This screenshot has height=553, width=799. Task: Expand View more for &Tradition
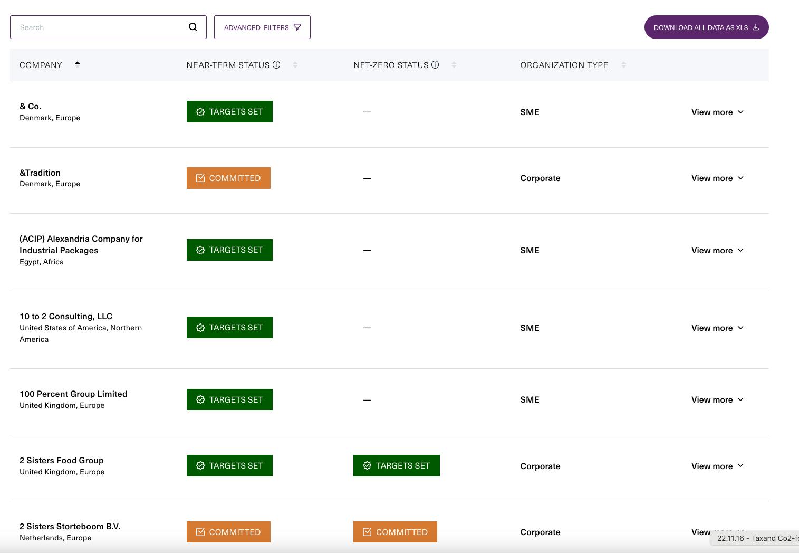coord(717,178)
